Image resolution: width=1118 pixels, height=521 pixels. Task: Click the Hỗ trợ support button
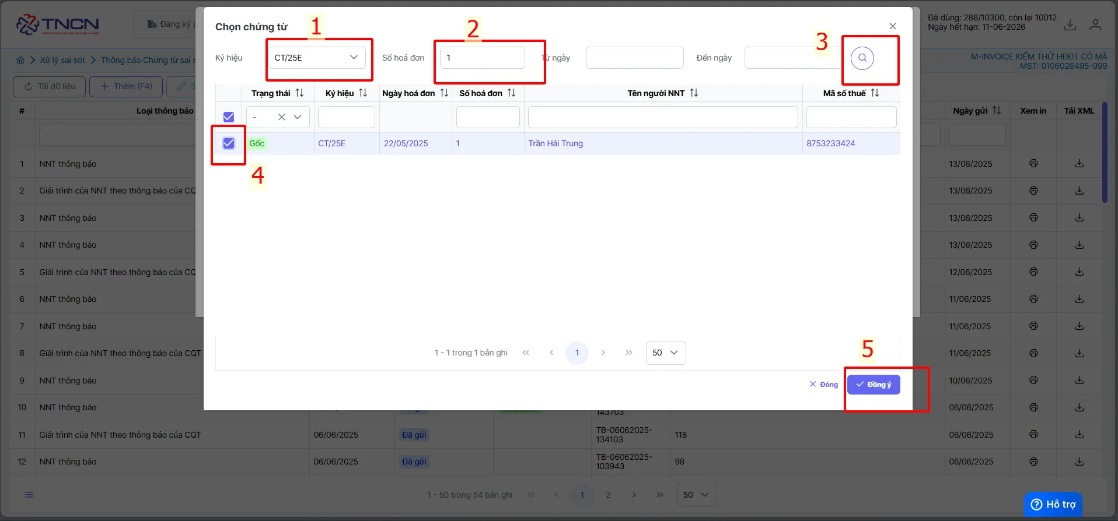[x=1053, y=504]
